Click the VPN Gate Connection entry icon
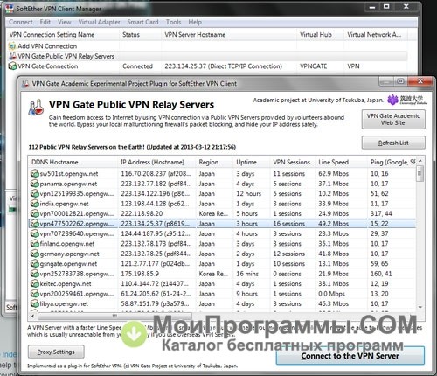The width and height of the screenshot is (437, 376). click(x=12, y=66)
